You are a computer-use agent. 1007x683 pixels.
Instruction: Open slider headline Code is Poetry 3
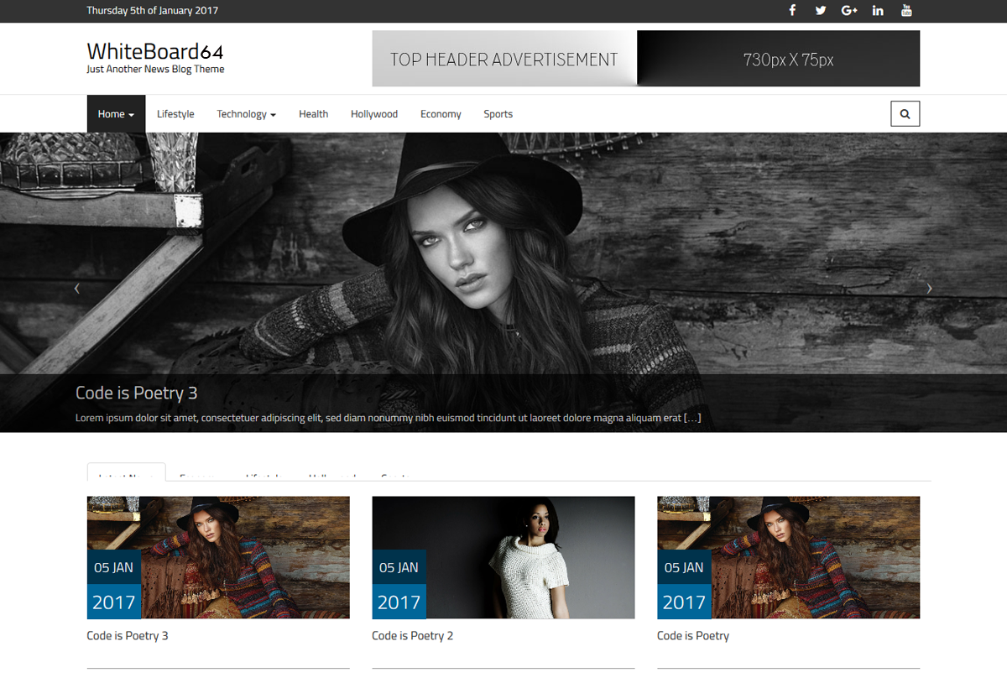pos(137,393)
